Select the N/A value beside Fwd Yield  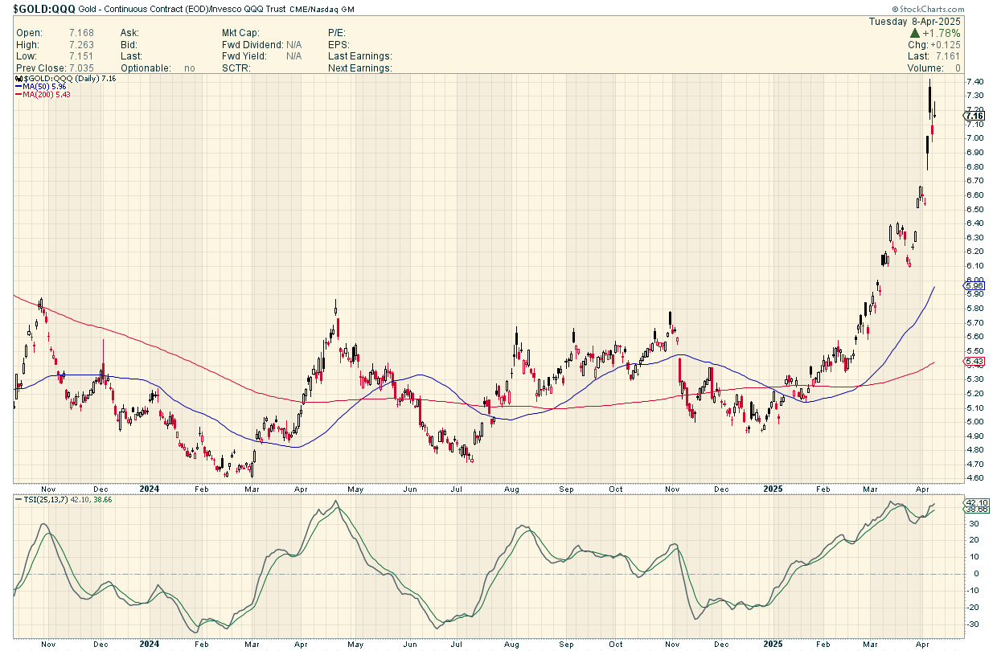(x=293, y=56)
